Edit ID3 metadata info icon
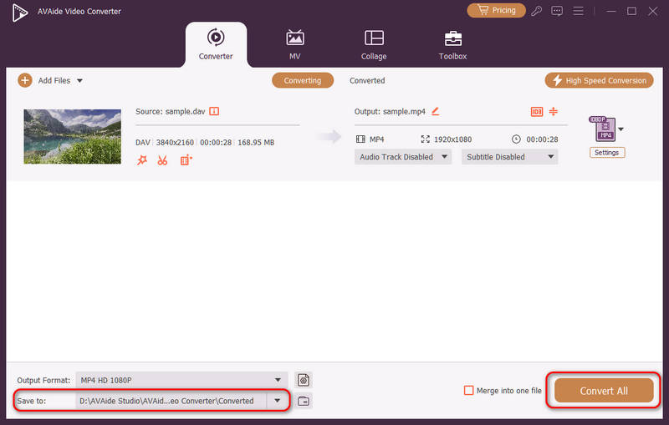 [537, 112]
